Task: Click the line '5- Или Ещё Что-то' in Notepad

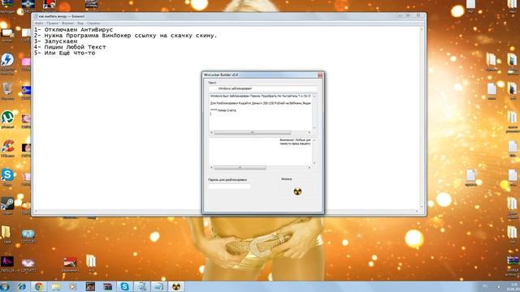Action: (64, 53)
